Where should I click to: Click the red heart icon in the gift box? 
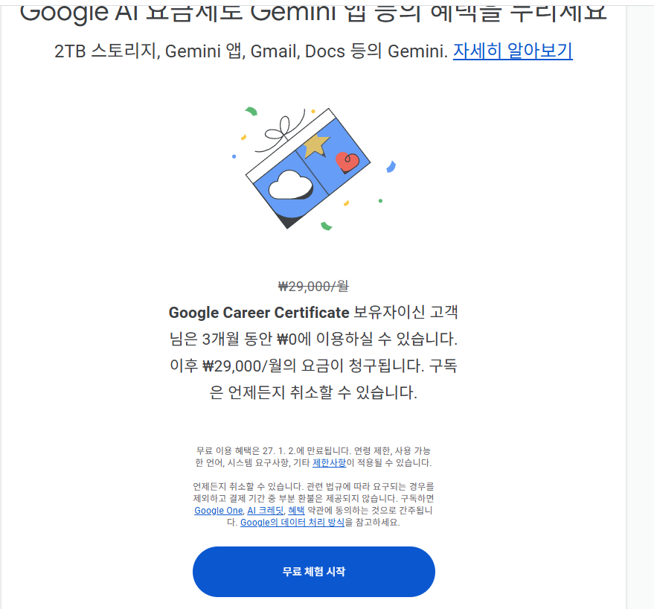347,162
